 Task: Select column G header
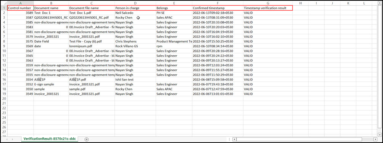pyautogui.click(x=268, y=3)
